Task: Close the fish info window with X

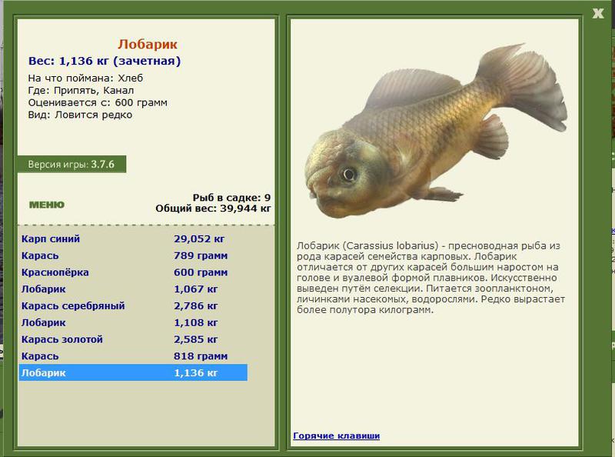Action: click(598, 13)
